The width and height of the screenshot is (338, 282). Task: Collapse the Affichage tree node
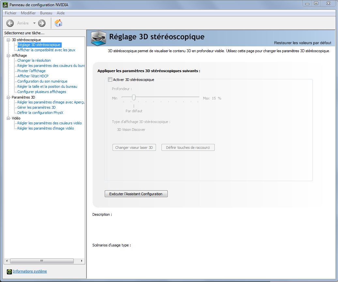pyautogui.click(x=8, y=55)
